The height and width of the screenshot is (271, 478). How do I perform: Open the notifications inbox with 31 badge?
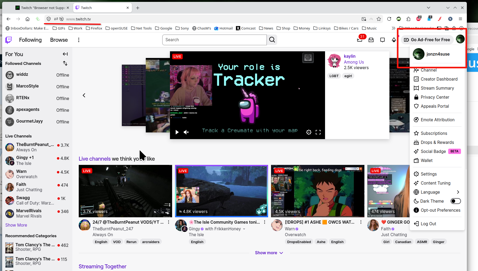click(x=360, y=40)
